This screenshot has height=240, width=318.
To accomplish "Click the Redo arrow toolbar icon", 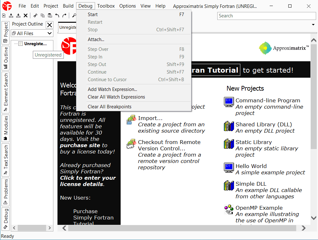I will pyautogui.click(x=64, y=15).
